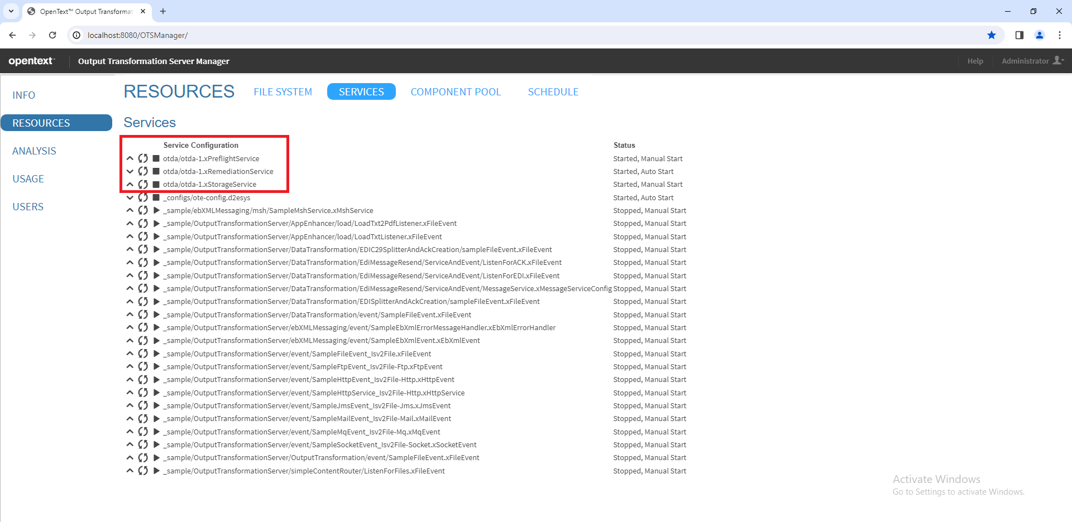Toggle start mode chevron for ote-config.d2esys
This screenshot has width=1072, height=522.
[x=130, y=198]
